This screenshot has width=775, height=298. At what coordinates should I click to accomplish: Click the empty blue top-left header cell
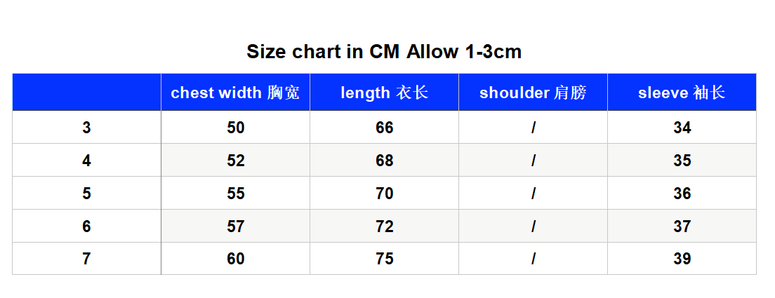pos(86,93)
